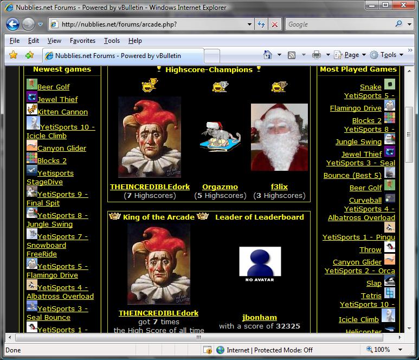Click the Refresh page icon
419x360 pixels.
point(261,24)
